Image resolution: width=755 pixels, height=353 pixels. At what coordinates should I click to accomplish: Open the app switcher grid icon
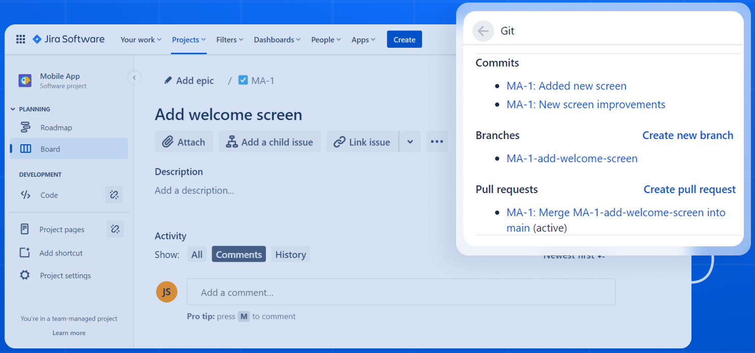tap(21, 39)
